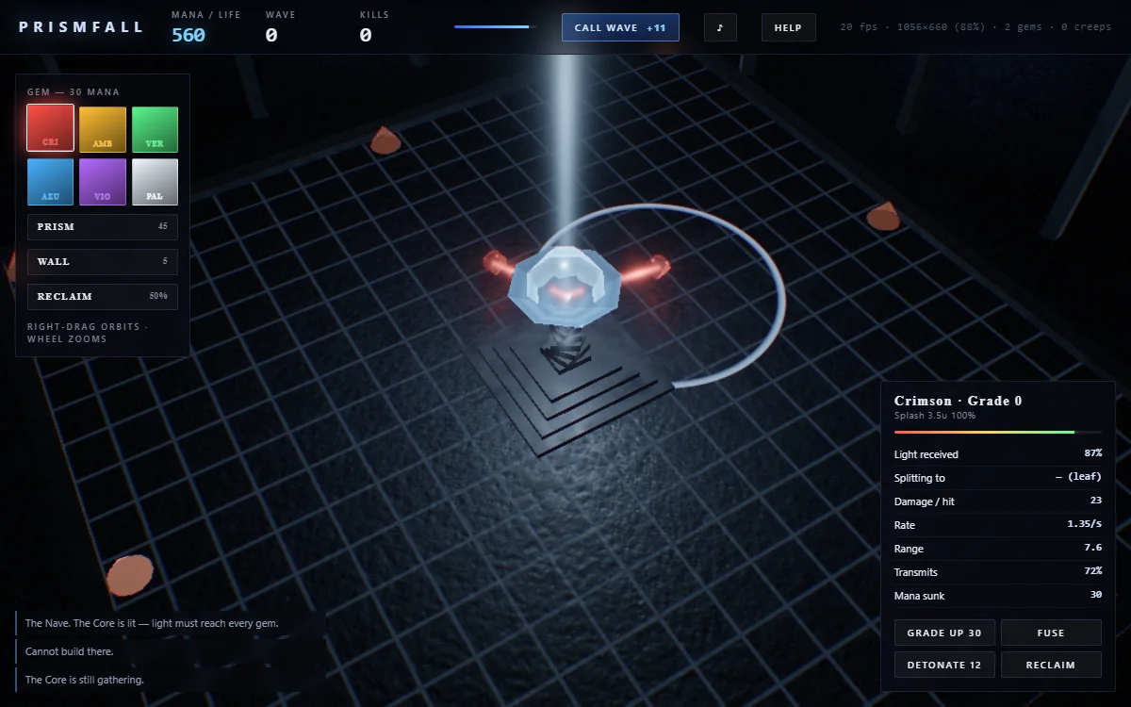The width and height of the screenshot is (1131, 707).
Task: Click the 'GEM — 30 MANA' label
Action: (74, 92)
